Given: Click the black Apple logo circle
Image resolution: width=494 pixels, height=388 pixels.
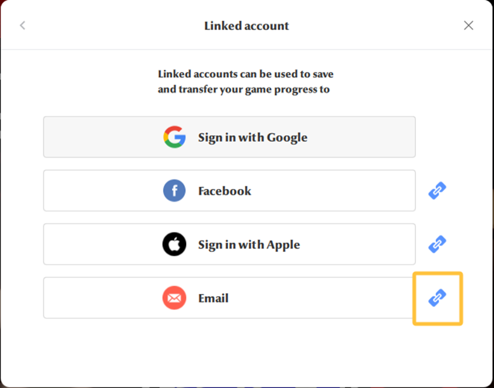Looking at the screenshot, I should click(174, 244).
